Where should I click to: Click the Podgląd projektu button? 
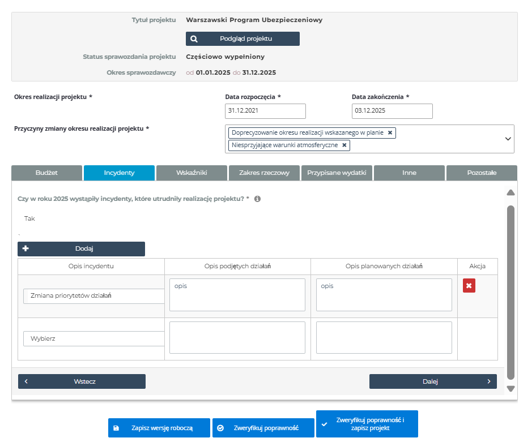(243, 38)
